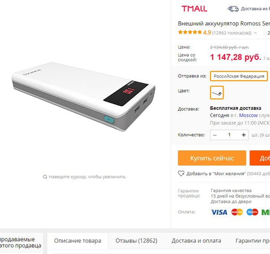The width and height of the screenshot is (270, 254).
Task: Expand the ratings dropdown arrow next to votes
Action: tap(255, 33)
